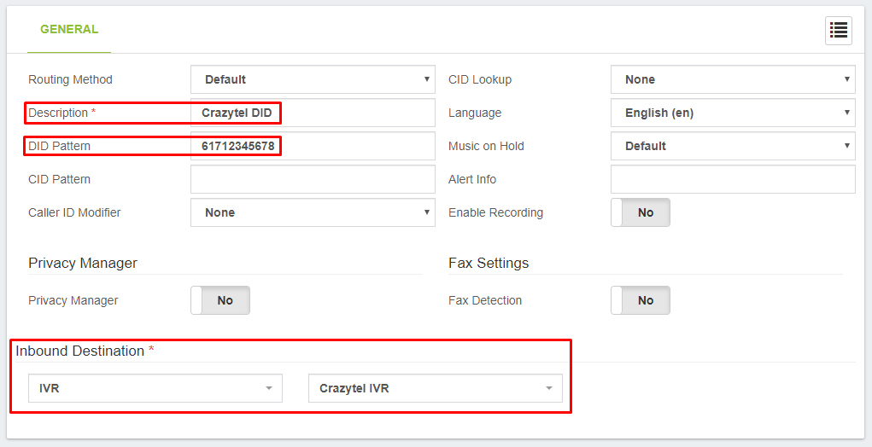
Task: Open the Language selection dropdown
Action: (x=733, y=113)
